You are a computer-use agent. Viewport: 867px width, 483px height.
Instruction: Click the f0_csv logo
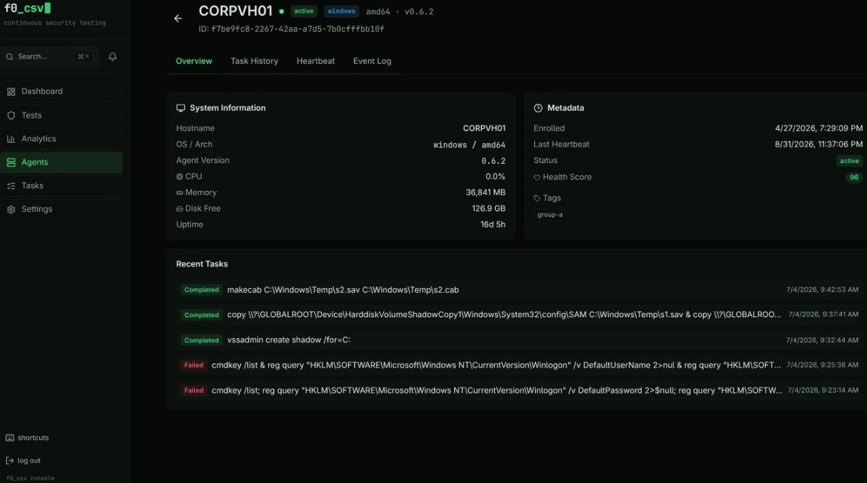tap(27, 9)
